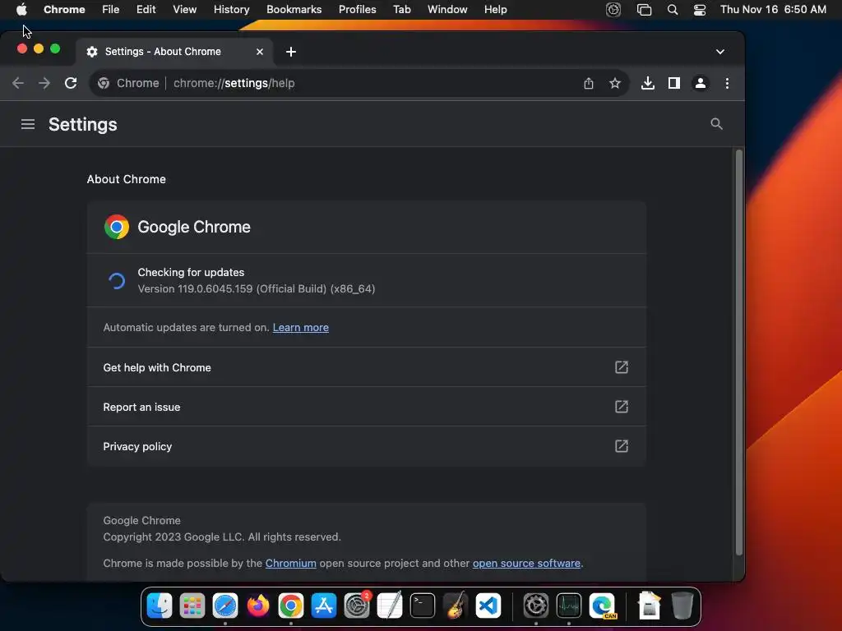
Task: Click the page vertical scrollbar
Action: point(739,352)
